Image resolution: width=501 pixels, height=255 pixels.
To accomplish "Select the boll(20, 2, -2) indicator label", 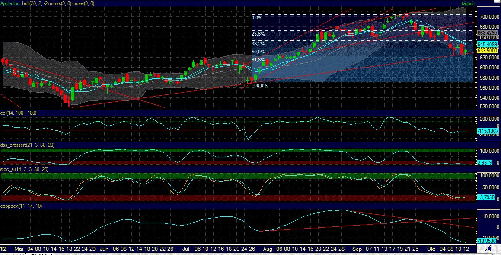I will pos(37,3).
